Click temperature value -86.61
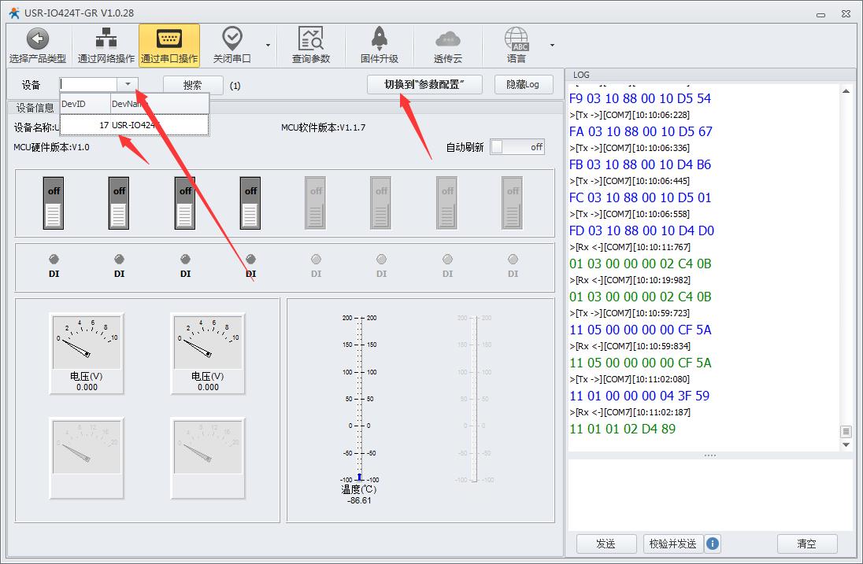The width and height of the screenshot is (863, 564). (359, 501)
